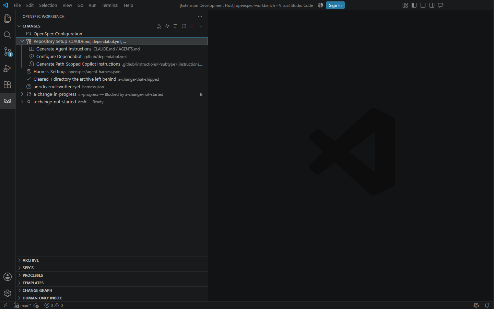Open the Terminal menu

[x=110, y=5]
